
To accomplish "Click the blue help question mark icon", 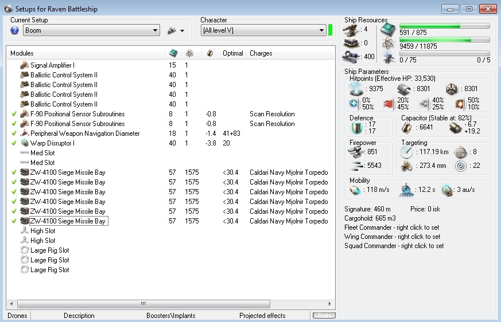I will click(x=15, y=30).
